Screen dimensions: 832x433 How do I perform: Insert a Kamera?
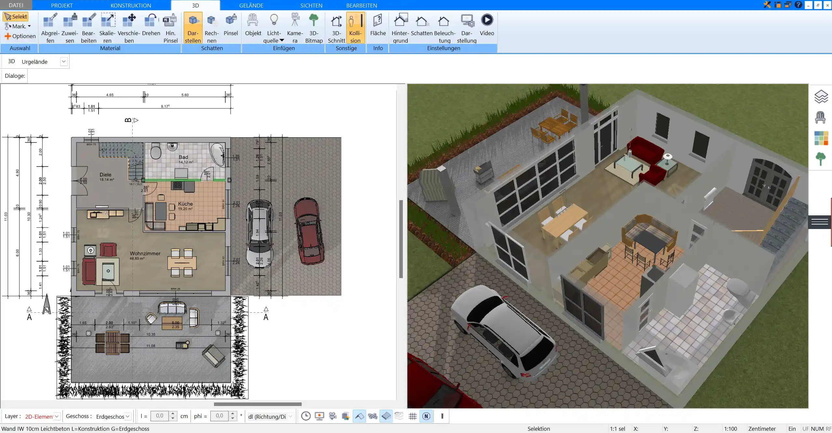click(x=295, y=28)
